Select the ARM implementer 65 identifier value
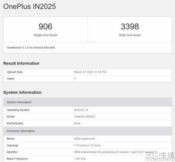This screenshot has width=175, height=162. (x=116, y=152)
